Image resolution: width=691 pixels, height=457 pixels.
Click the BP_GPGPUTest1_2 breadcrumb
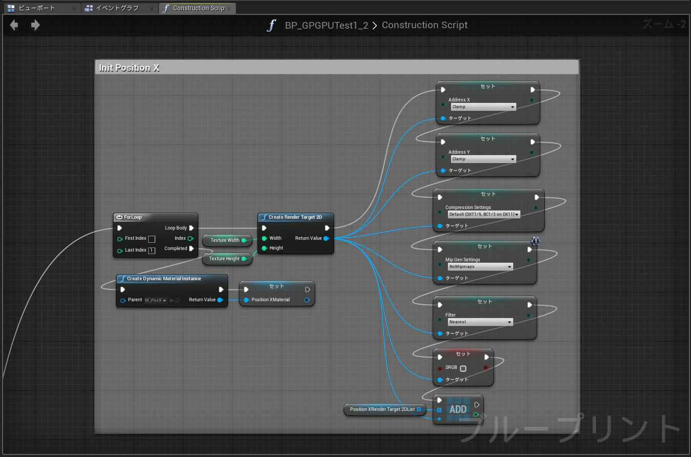tap(327, 25)
